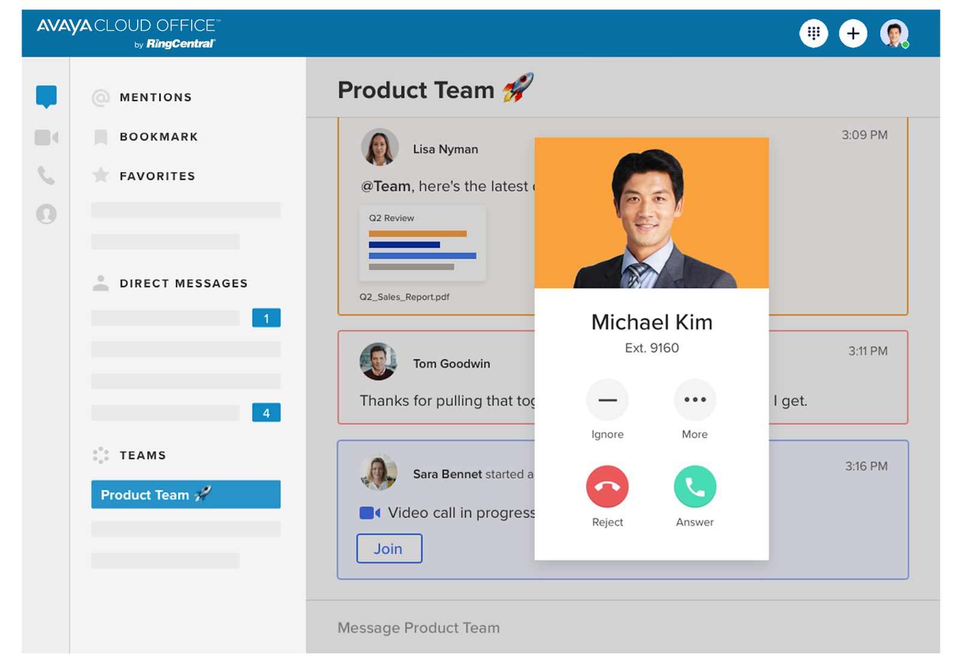This screenshot has width=962, height=666.
Task: Open the Phone icon in sidebar
Action: coord(46,176)
